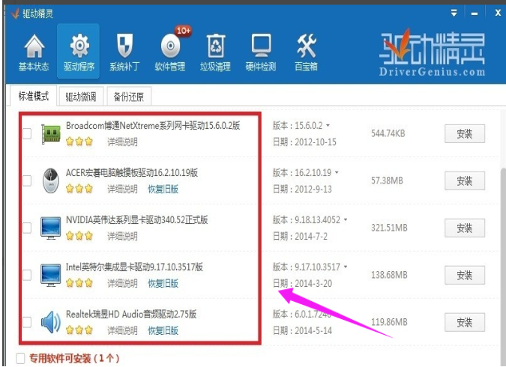Image resolution: width=506 pixels, height=367 pixels.
Task: Click the 日期：2012-10-15 text
Action: pos(304,142)
